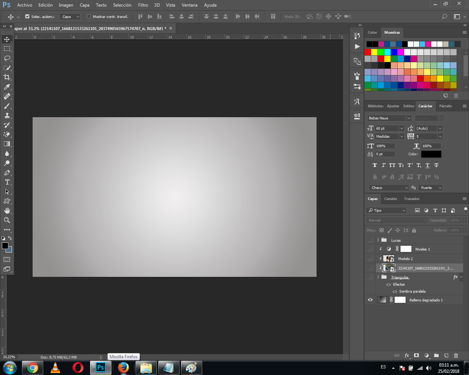Select the Clone Stamp tool
469x375 pixels.
[x=7, y=115]
